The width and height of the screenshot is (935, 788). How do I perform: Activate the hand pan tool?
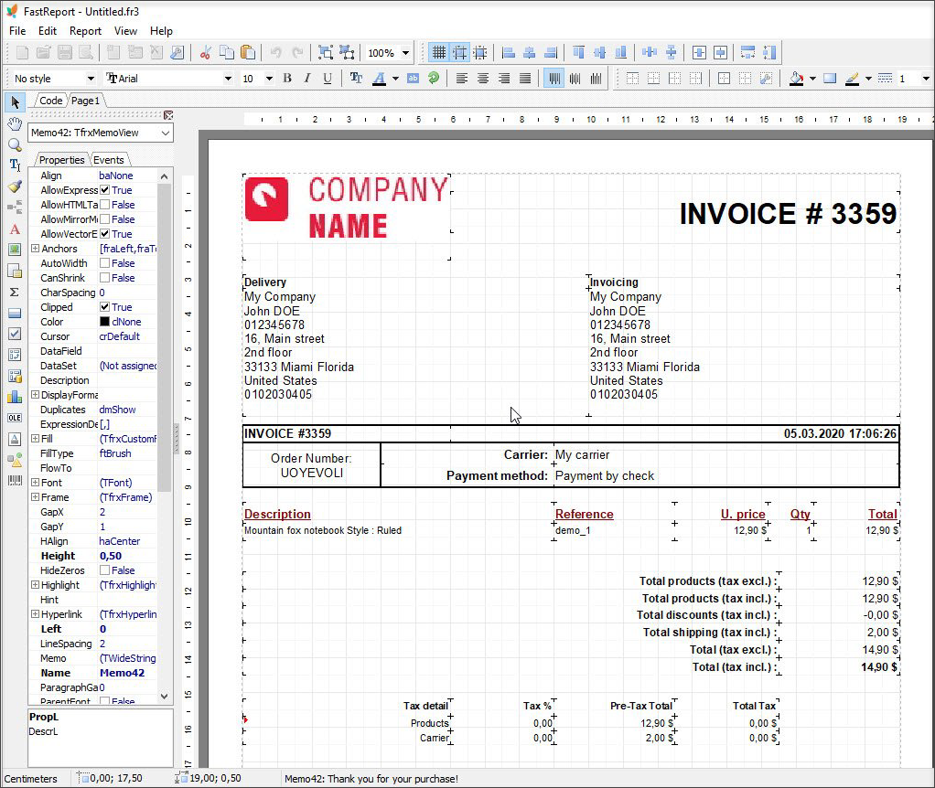pyautogui.click(x=15, y=124)
